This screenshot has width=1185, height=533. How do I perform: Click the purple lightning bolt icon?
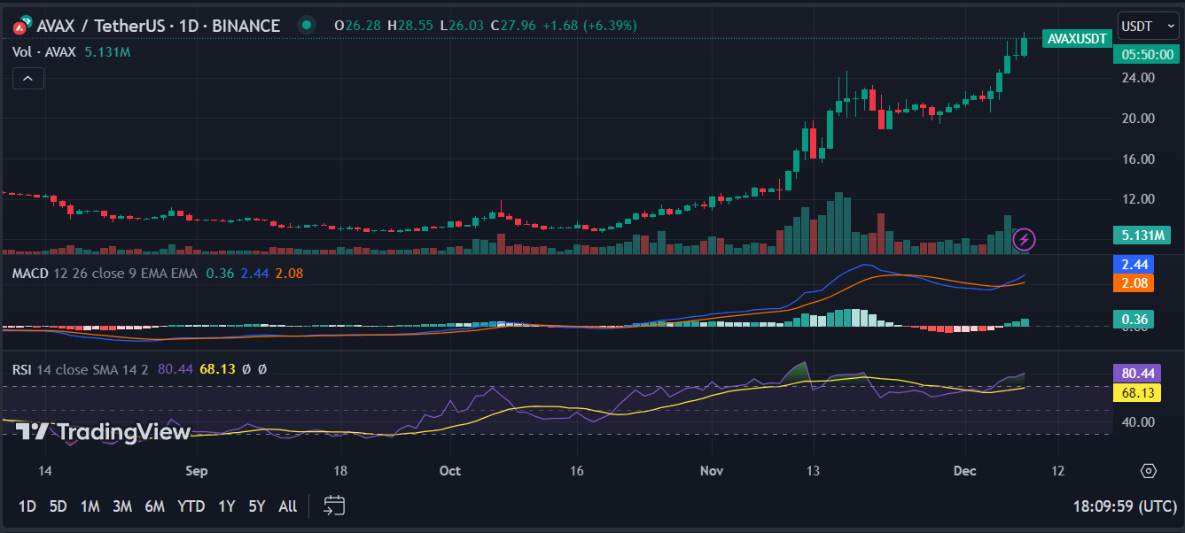coord(1024,238)
